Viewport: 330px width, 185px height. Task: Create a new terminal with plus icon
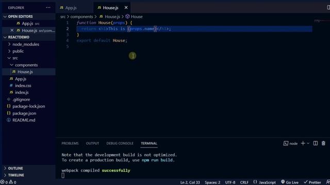tap(303, 143)
